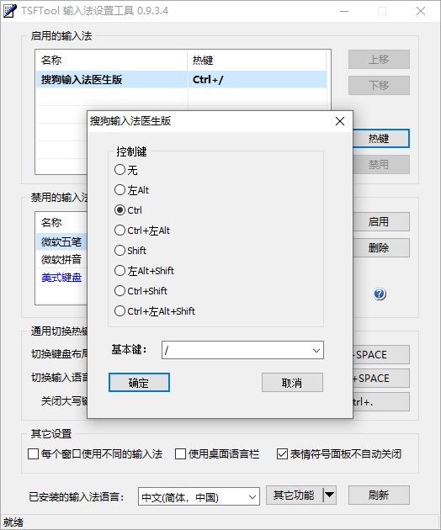Image resolution: width=441 pixels, height=530 pixels.
Task: Select 微软拼音 in the disabled list
Action: 61,260
